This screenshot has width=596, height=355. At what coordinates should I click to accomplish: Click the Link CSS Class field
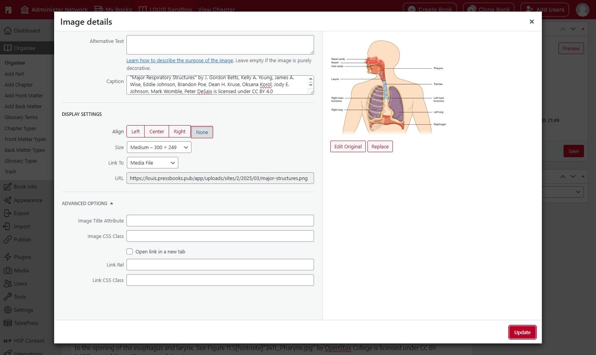click(220, 280)
